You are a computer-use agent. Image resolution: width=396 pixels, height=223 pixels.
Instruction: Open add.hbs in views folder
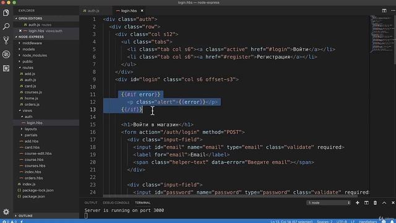click(32, 141)
